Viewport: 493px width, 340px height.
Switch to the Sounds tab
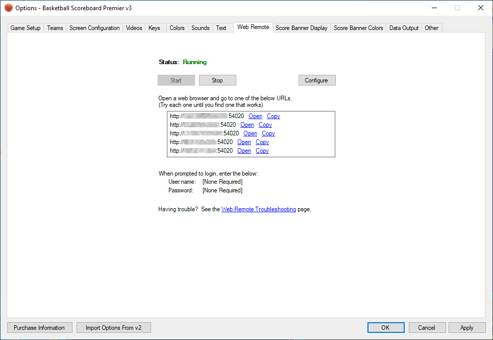[x=200, y=28]
